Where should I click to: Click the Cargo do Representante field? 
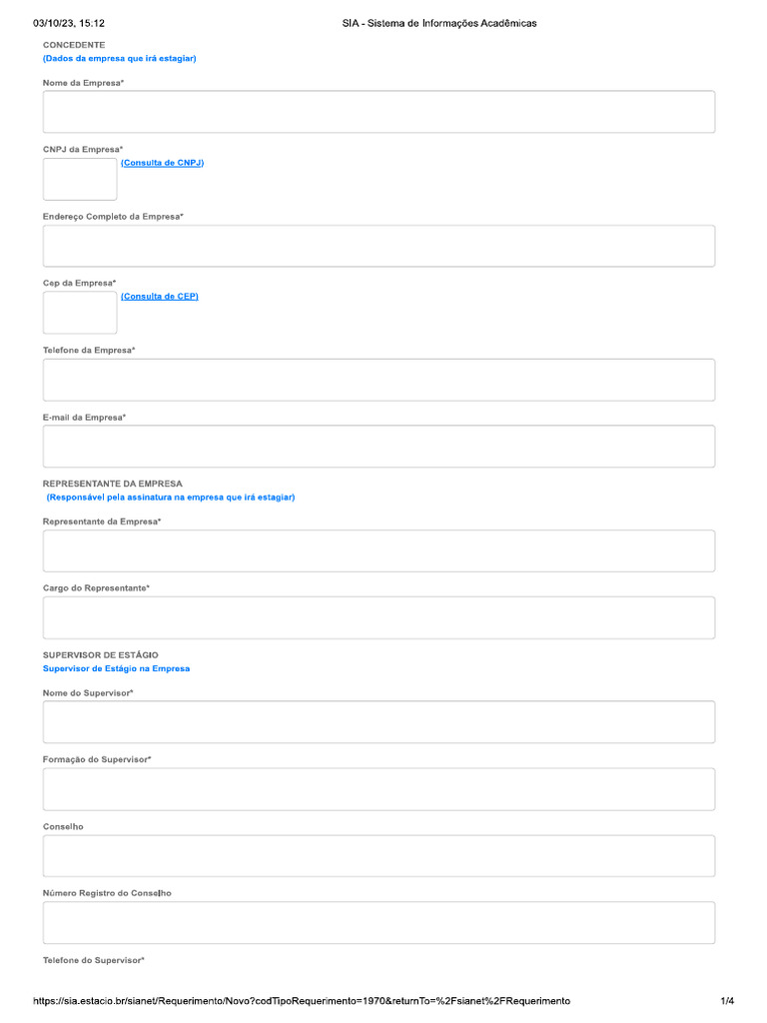click(379, 617)
